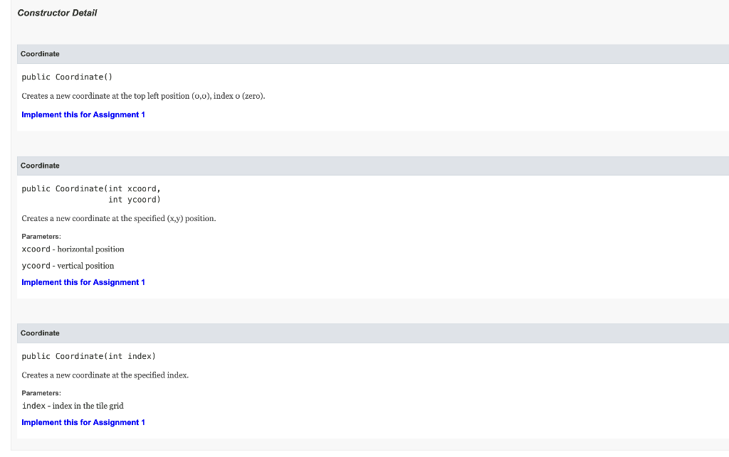Open the Assignment 1 link under Coordinate(int xcoord, int ycoord)

click(x=83, y=282)
